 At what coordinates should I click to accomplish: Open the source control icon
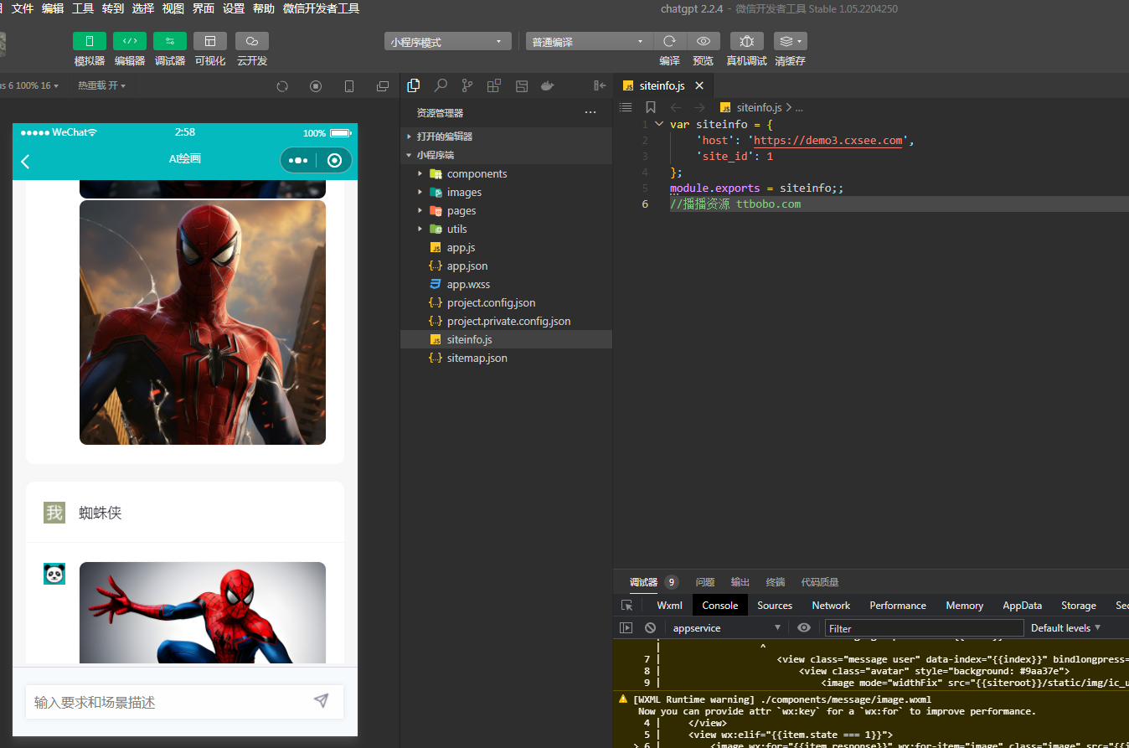[x=467, y=85]
